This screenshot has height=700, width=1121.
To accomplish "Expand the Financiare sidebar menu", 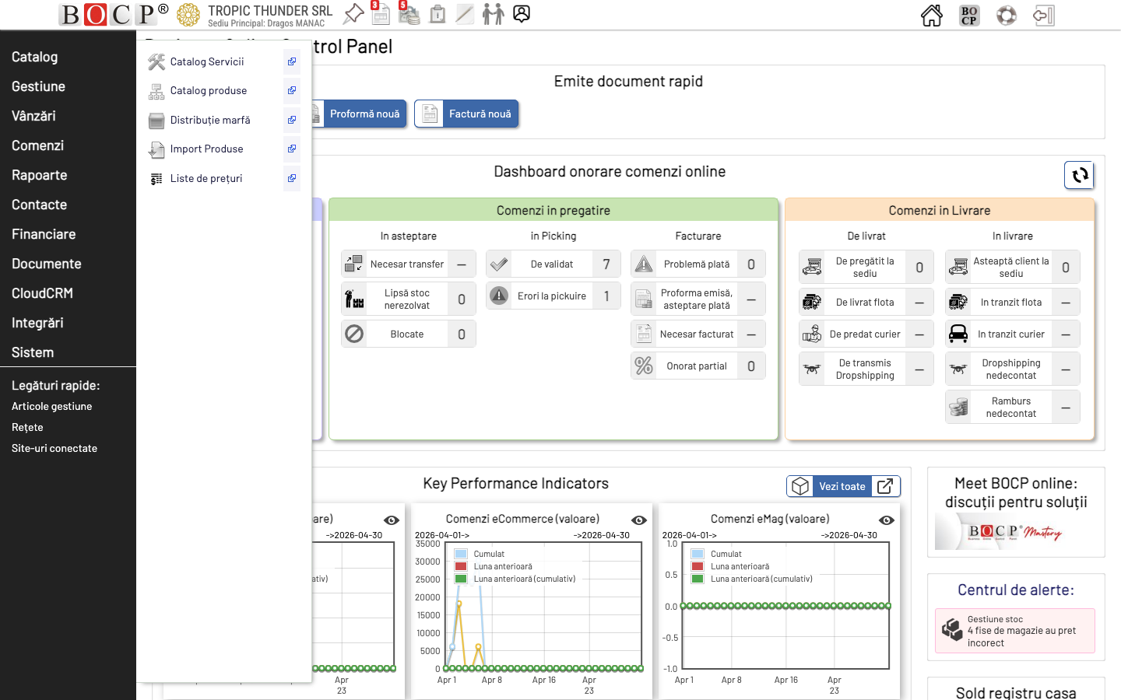I will click(x=44, y=234).
